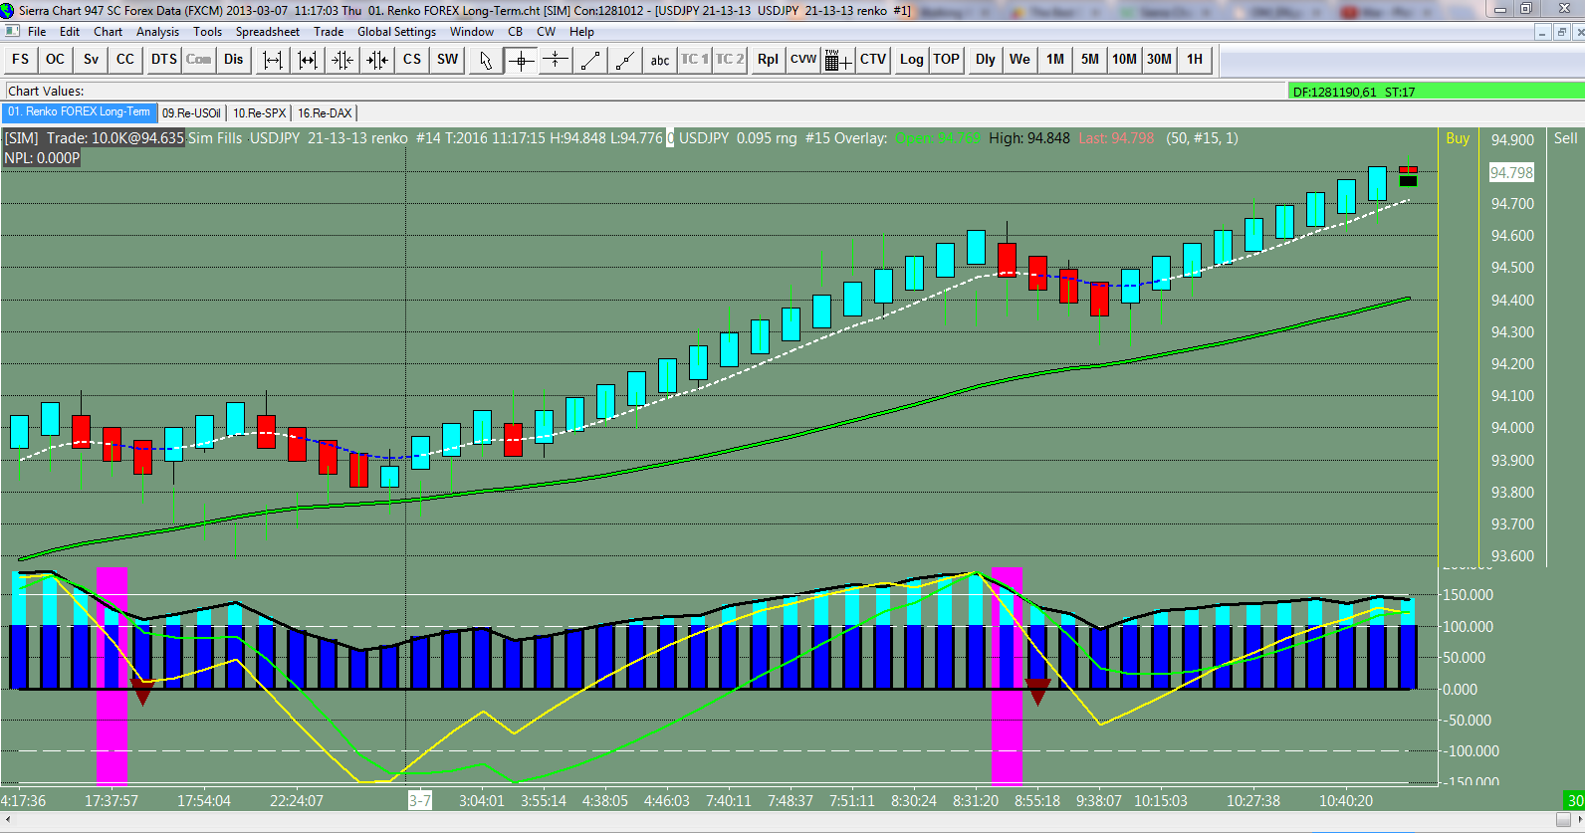Screen dimensions: 1585x833
Task: Click the Buy button on chart
Action: (1458, 138)
